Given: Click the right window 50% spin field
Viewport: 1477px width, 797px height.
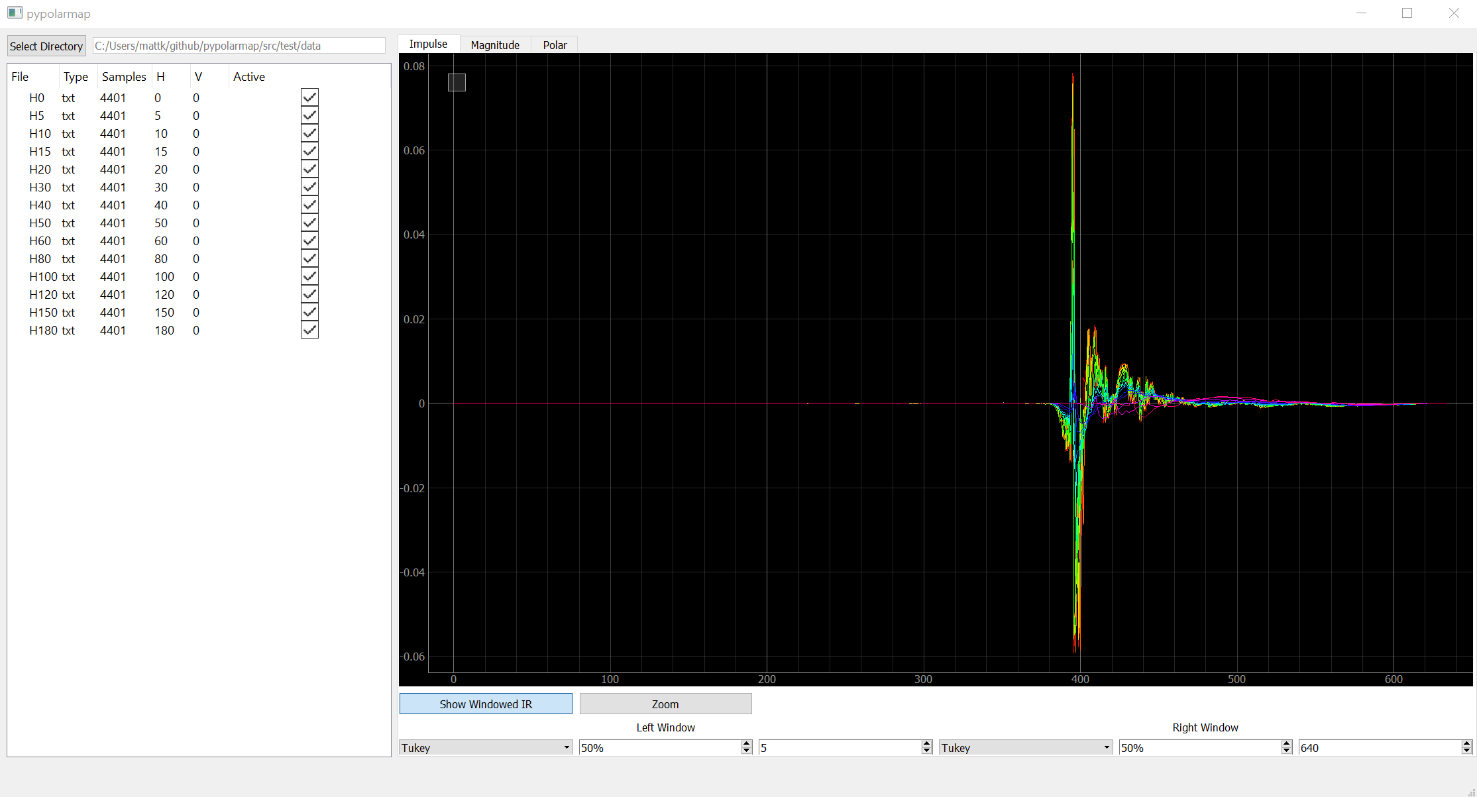Looking at the screenshot, I should click(1200, 747).
